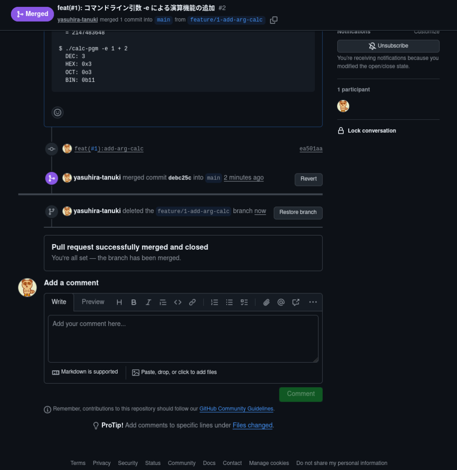Add an emoji reaction to the comment

click(x=57, y=112)
